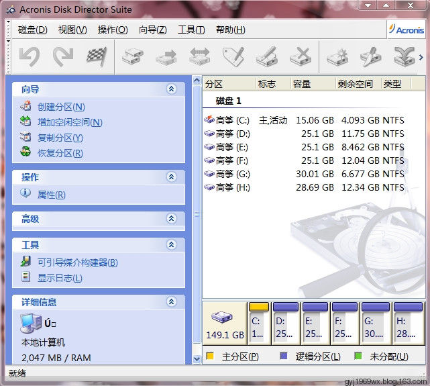Screen dimensions: 430x386
Task: Open the 帮助(H) menu
Action: [230, 30]
